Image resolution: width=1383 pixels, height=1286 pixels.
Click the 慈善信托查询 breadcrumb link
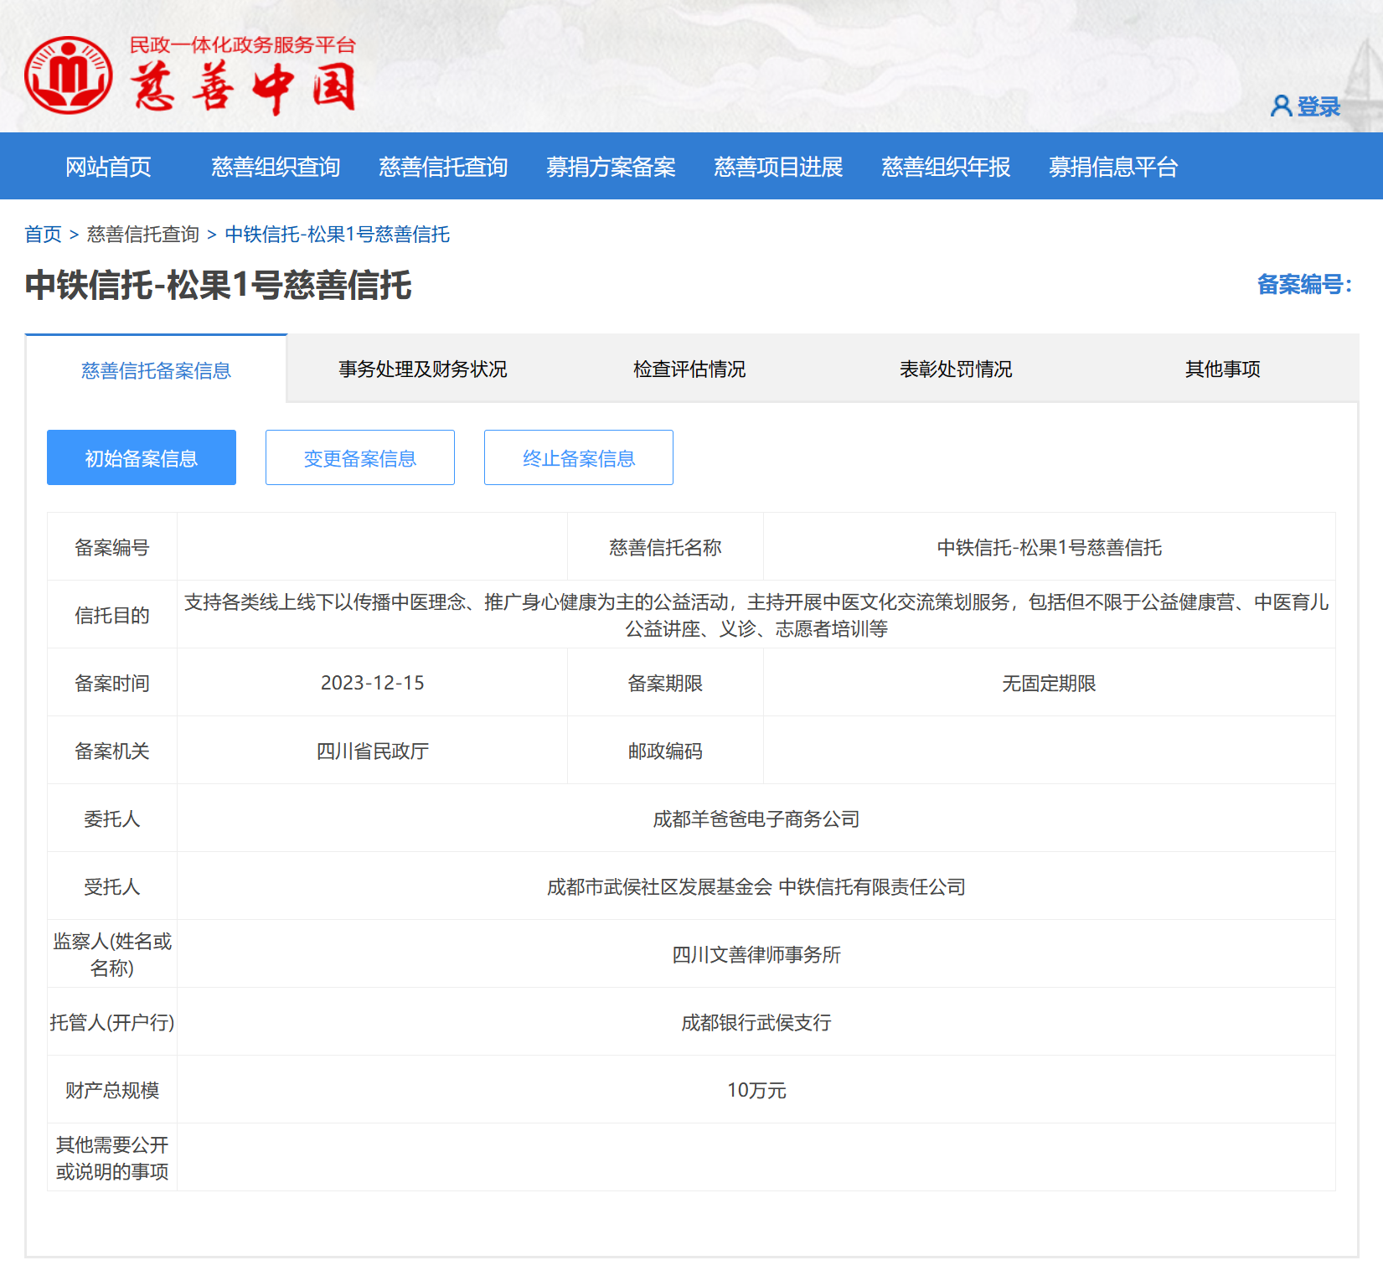(x=142, y=235)
